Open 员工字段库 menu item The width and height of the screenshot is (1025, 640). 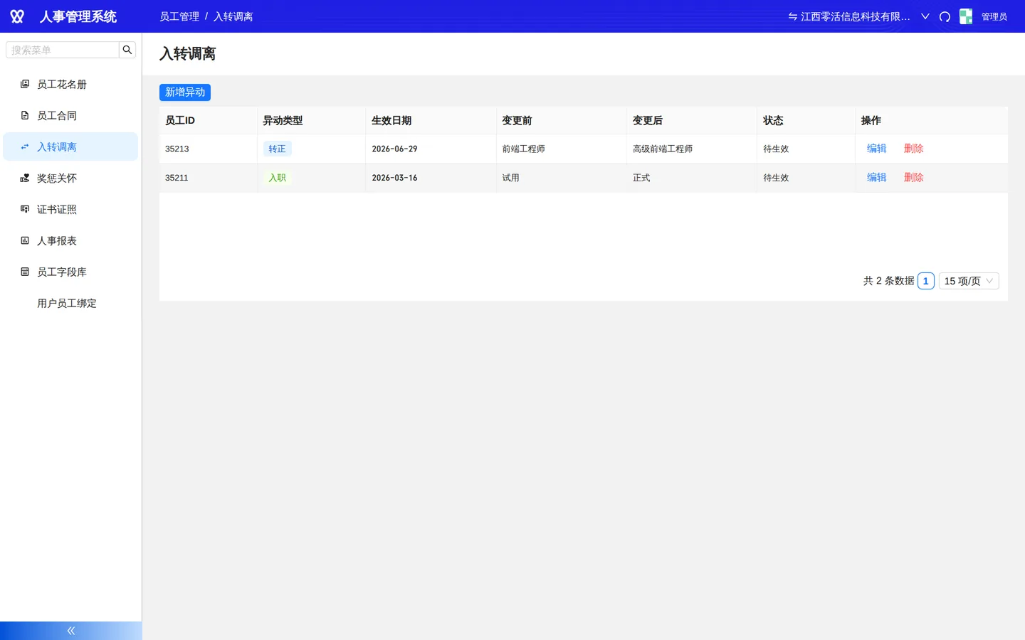point(70,272)
